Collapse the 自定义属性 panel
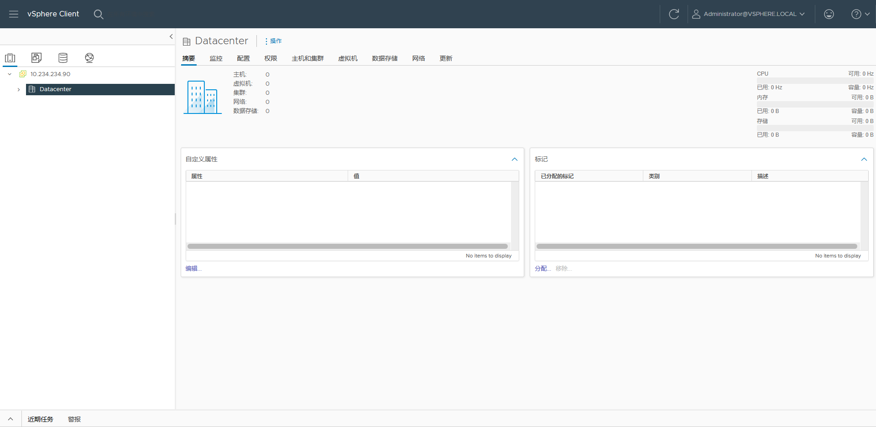876x427 pixels. tap(515, 159)
